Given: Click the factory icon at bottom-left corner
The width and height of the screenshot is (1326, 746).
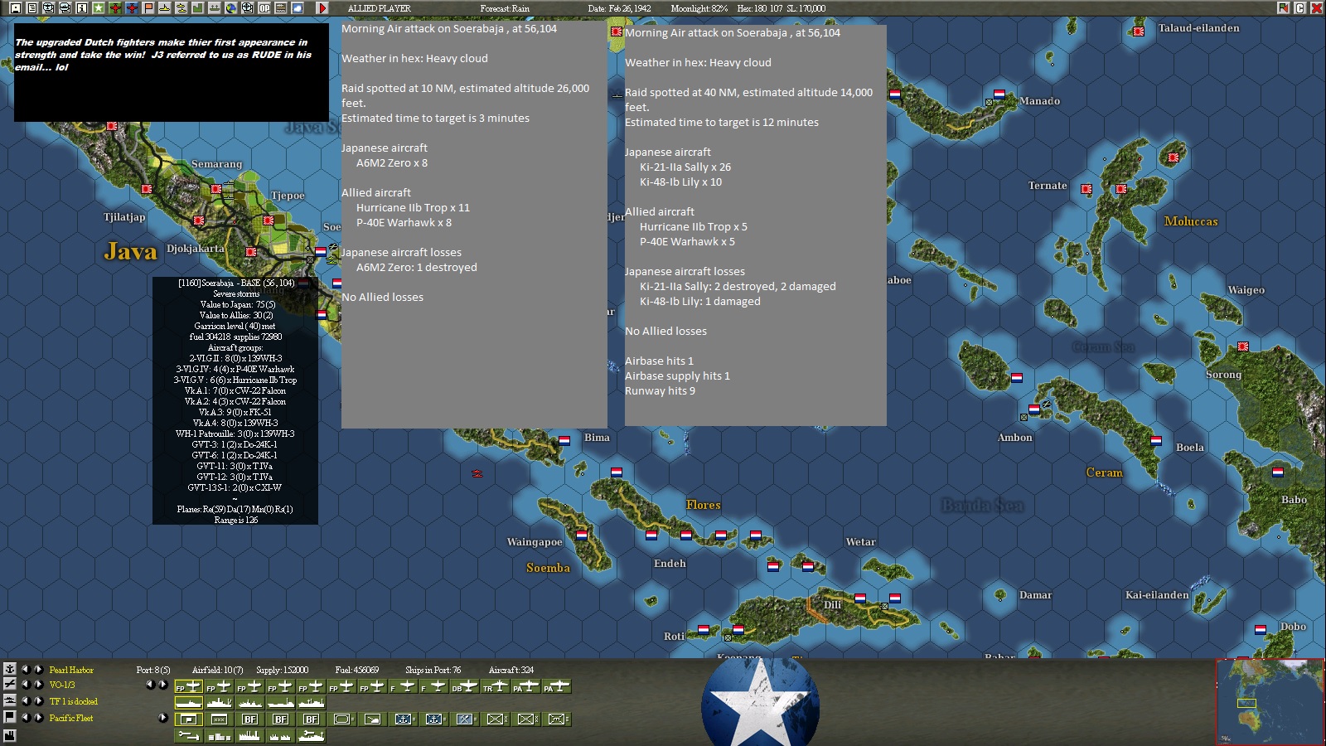Looking at the screenshot, I should coord(10,735).
